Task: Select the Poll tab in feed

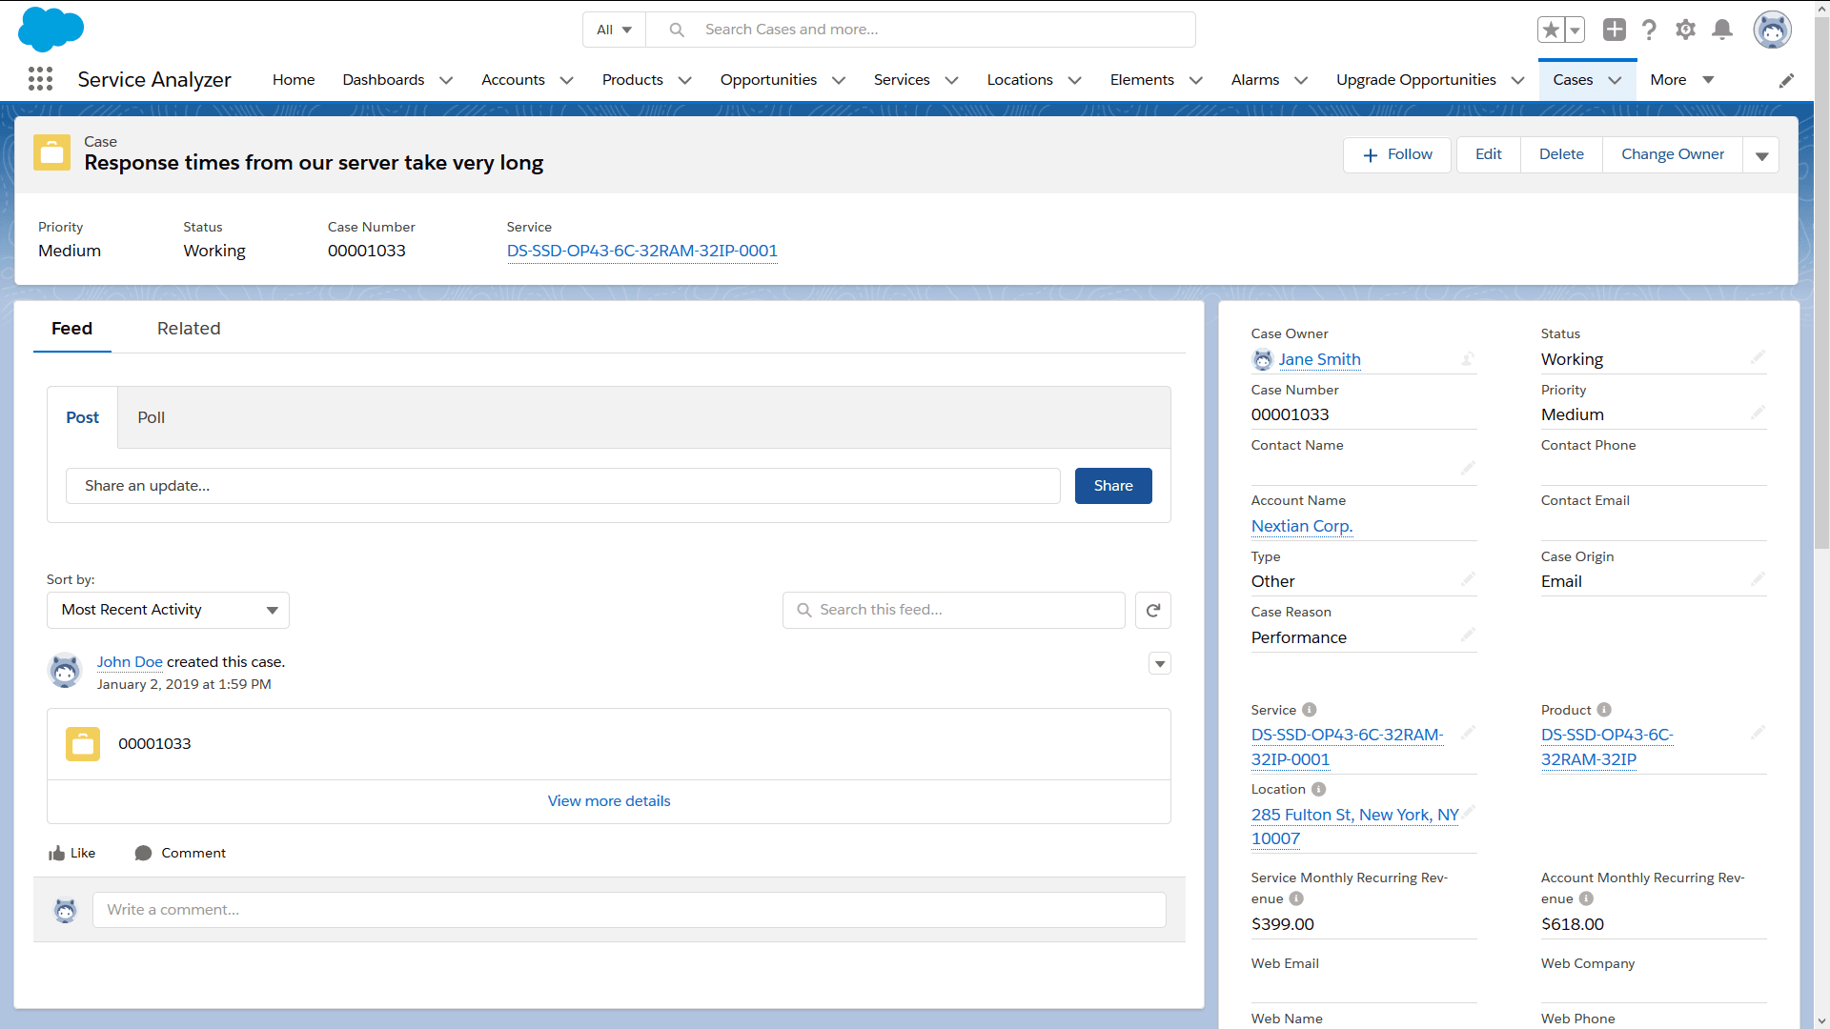Action: point(149,417)
